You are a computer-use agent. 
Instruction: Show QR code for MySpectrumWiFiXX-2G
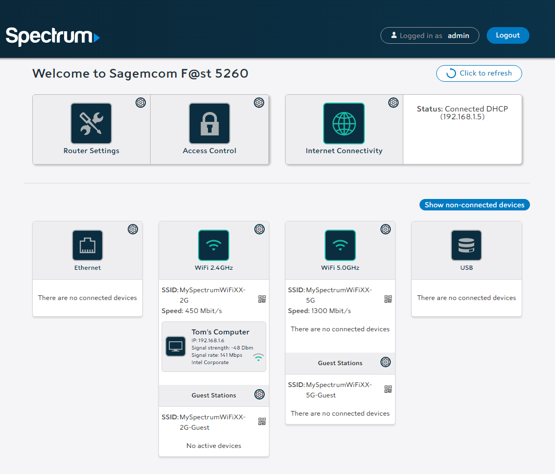coord(262,299)
